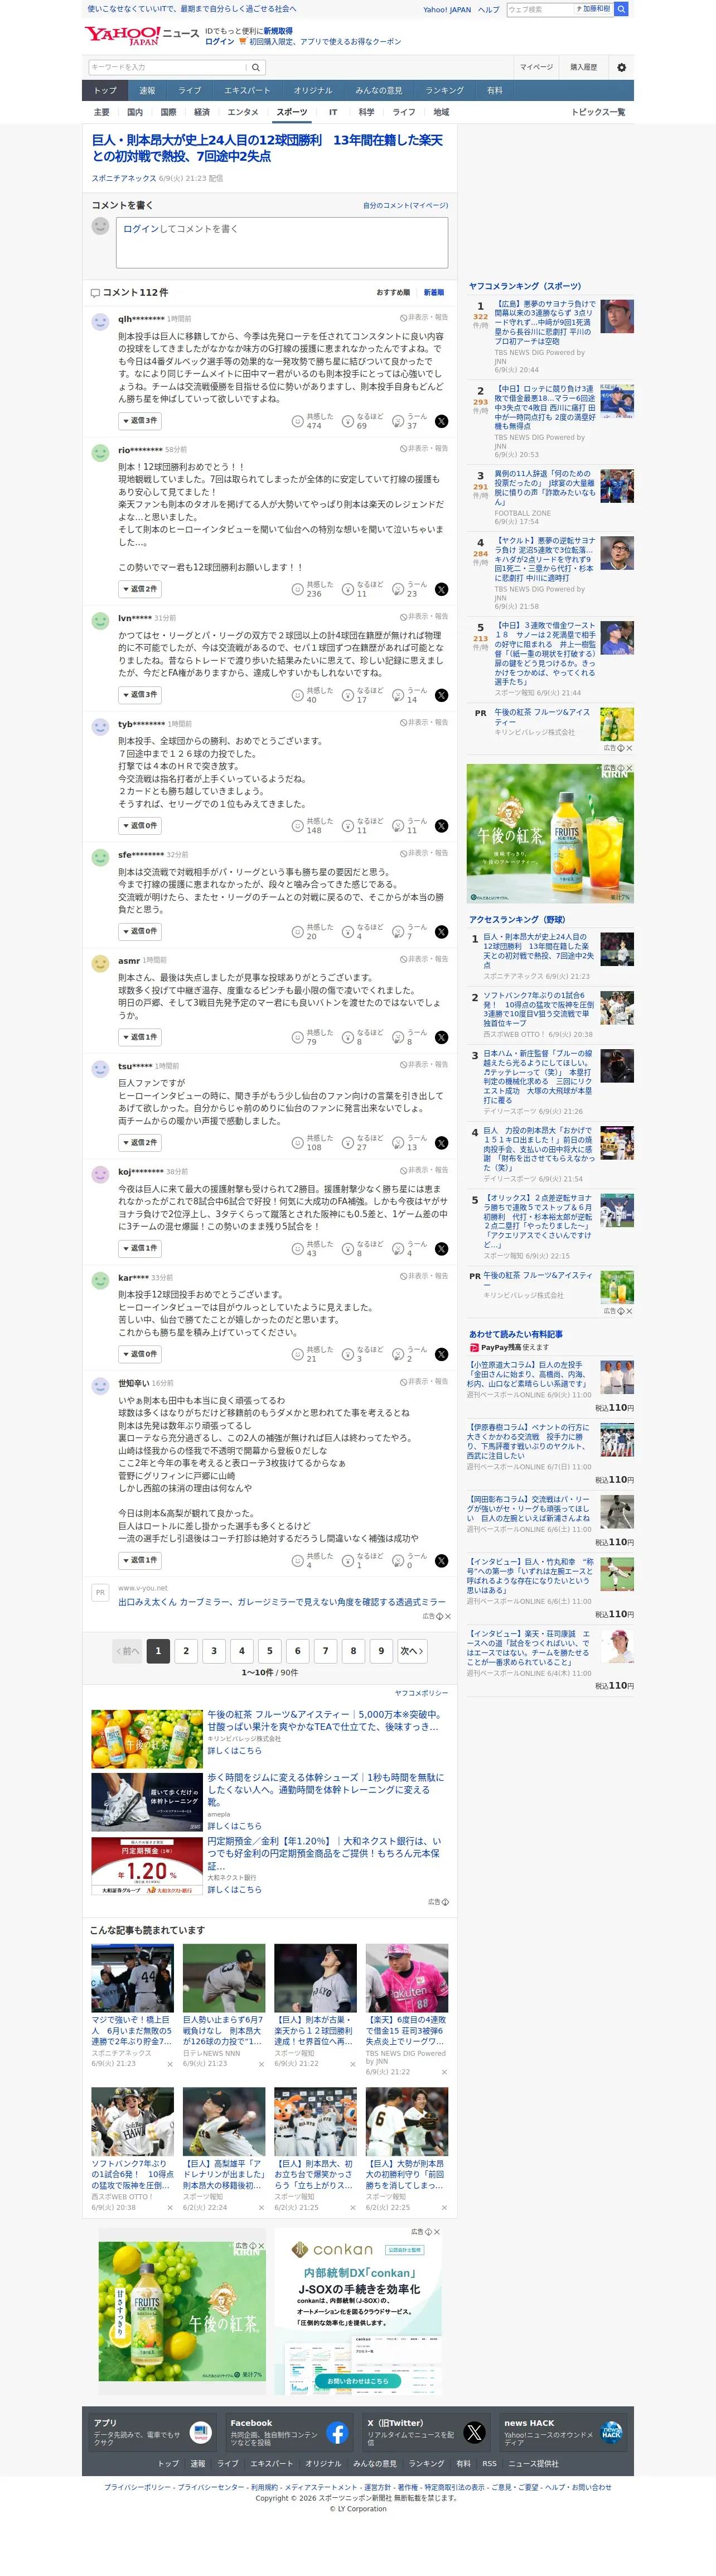716x2576 pixels.
Task: Click 自分のコメント(マイページ) link
Action: 405,205
